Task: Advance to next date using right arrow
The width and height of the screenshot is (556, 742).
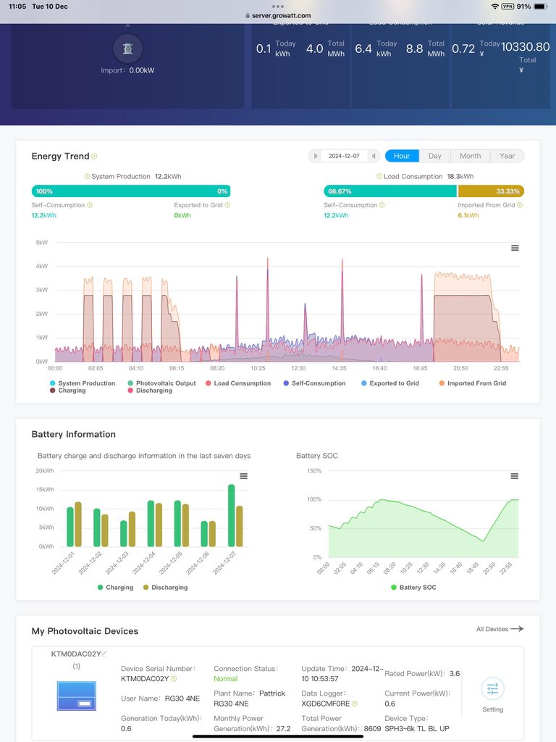Action: (374, 156)
